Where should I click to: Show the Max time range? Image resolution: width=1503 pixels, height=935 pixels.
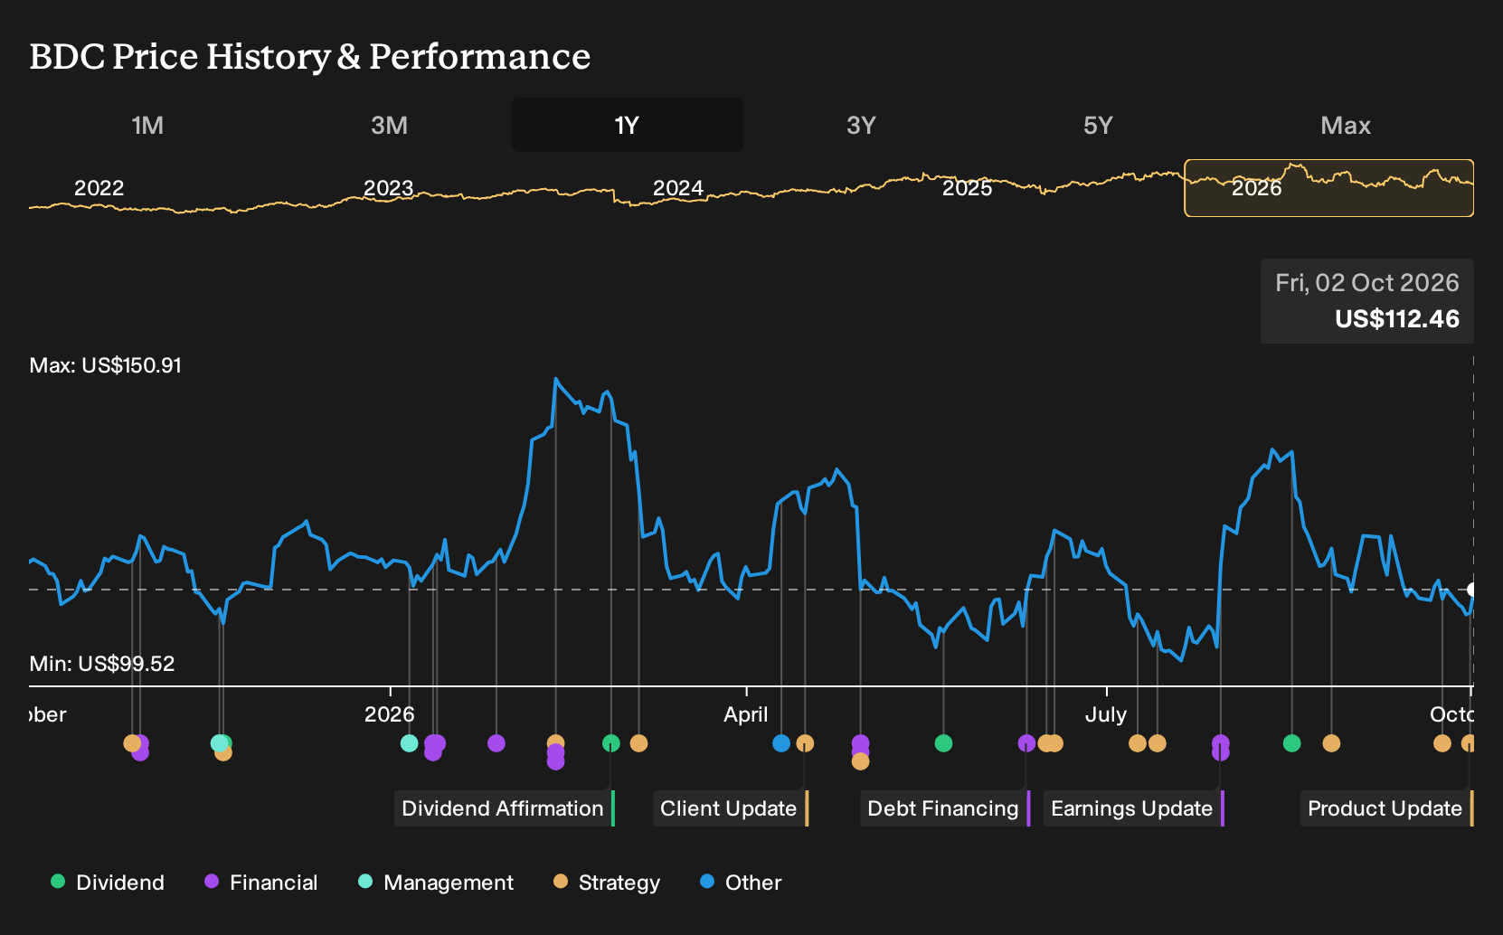pos(1346,125)
